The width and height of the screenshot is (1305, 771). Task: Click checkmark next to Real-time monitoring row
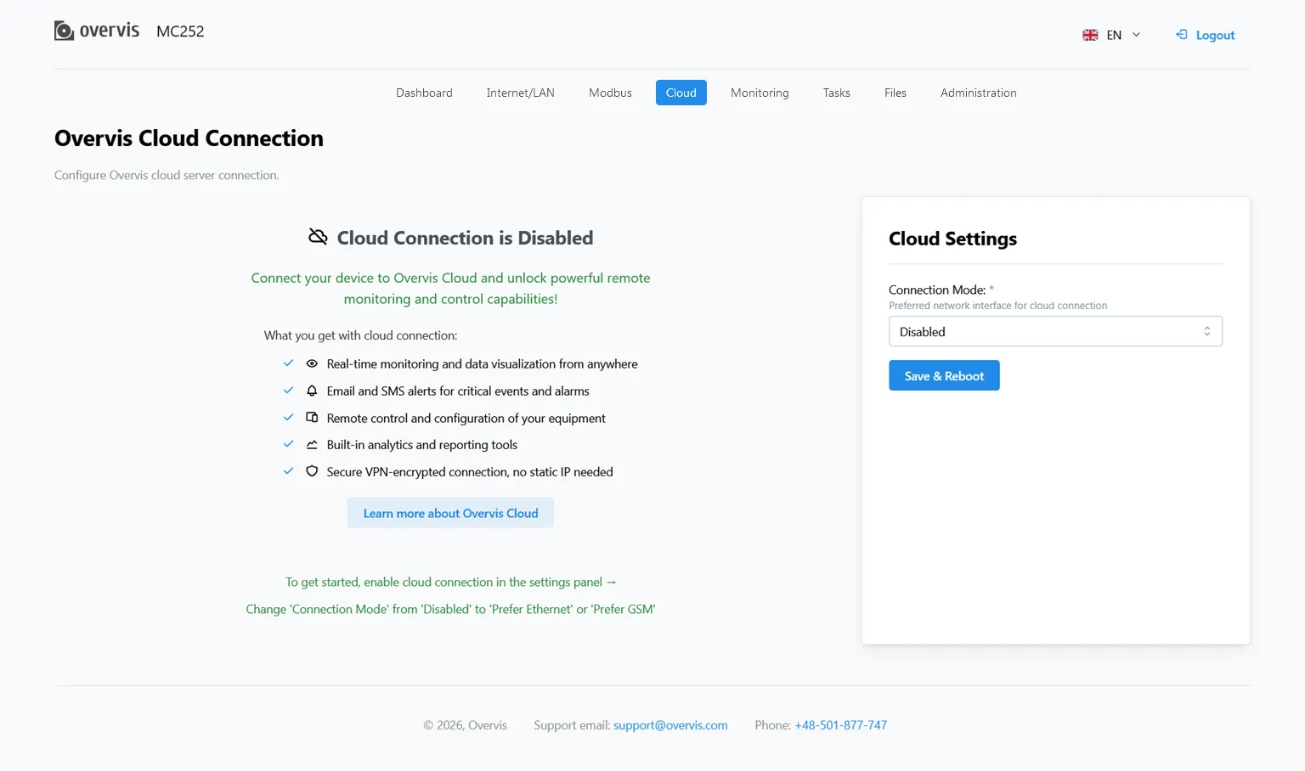[x=288, y=363]
